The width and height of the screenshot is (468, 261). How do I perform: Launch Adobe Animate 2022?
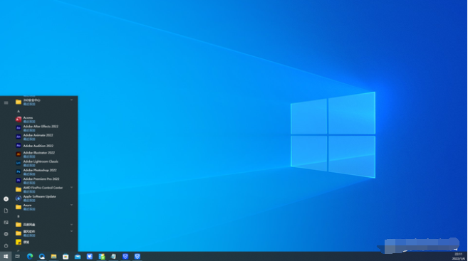(45, 137)
